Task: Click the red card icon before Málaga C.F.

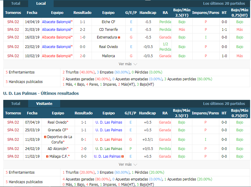Action: tap(47, 156)
